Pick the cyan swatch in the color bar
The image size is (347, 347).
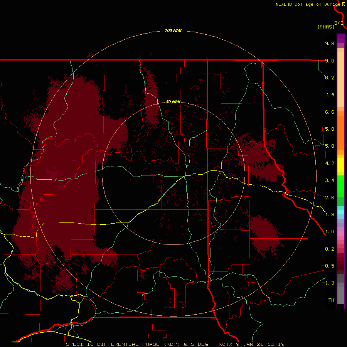340,212
